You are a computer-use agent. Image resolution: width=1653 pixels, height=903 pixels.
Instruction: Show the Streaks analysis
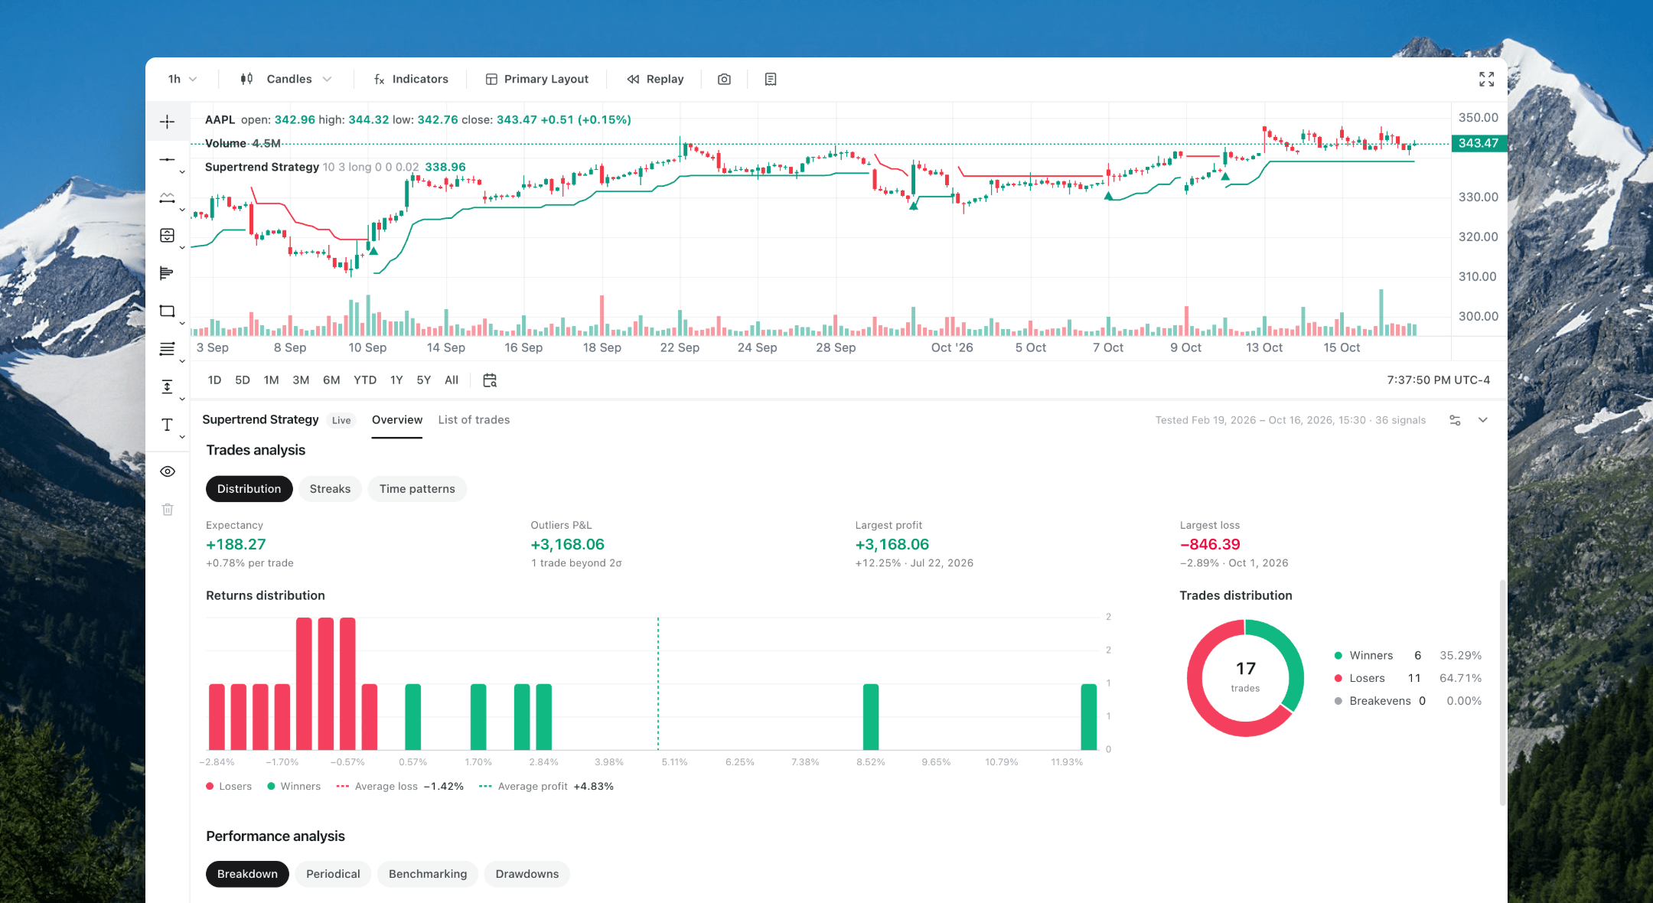[x=330, y=489]
